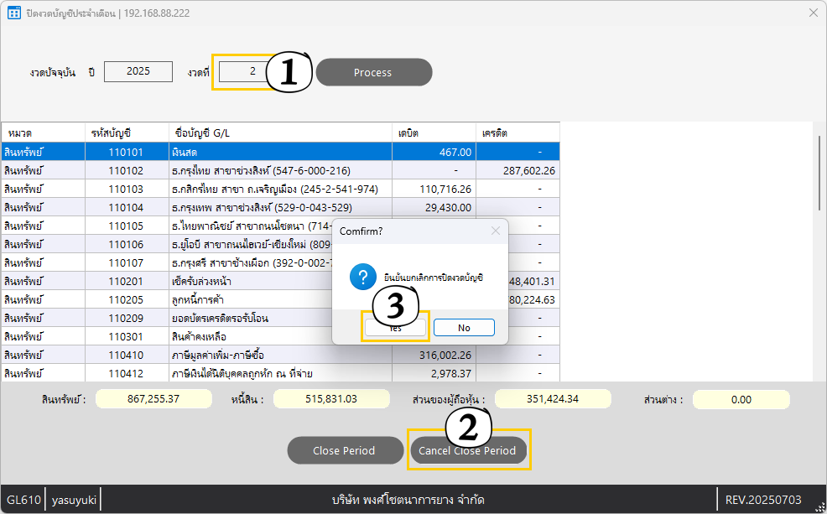
Task: Click the app icon in title bar
Action: click(14, 13)
